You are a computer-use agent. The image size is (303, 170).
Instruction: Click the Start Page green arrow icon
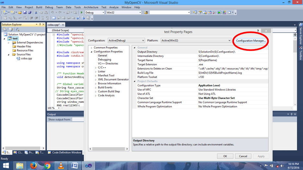(219, 13)
